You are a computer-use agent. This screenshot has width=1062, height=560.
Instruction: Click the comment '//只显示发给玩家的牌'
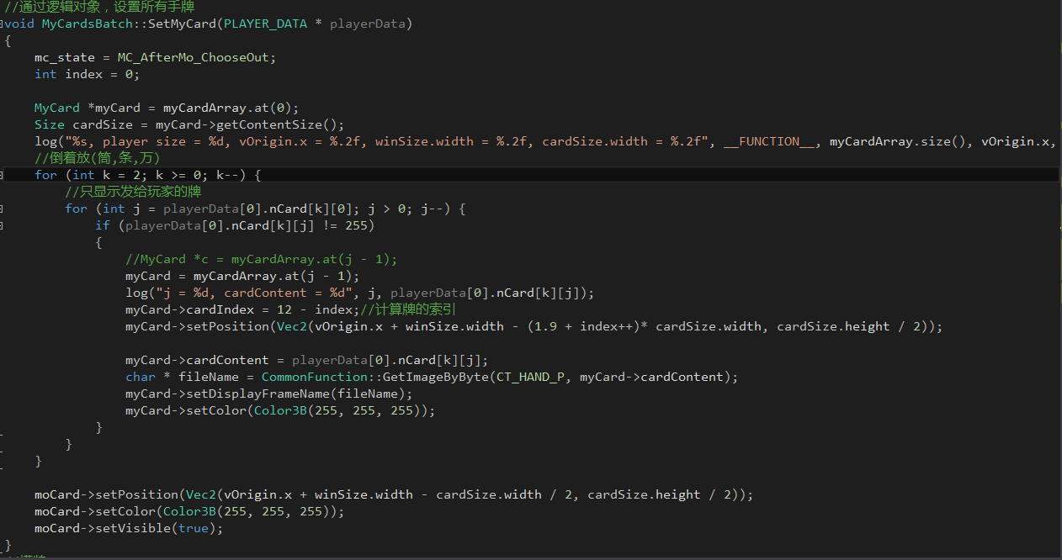pos(133,192)
